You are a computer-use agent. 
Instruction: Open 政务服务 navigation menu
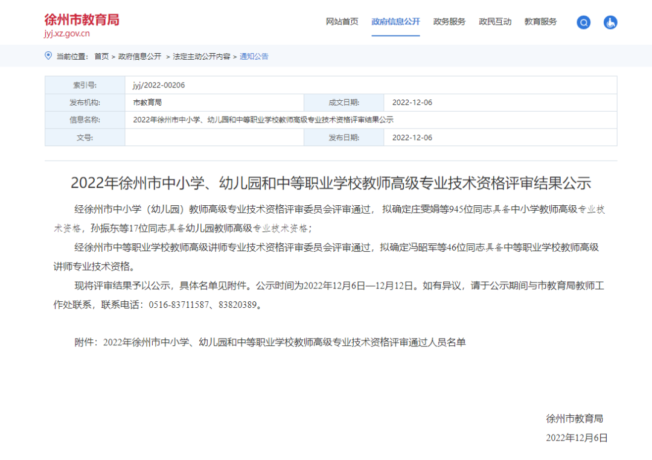[449, 22]
